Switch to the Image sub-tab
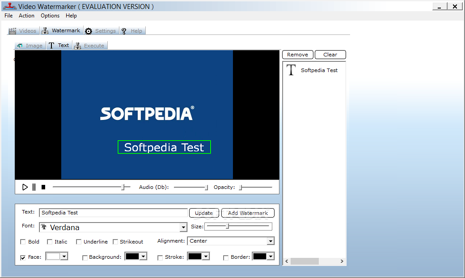This screenshot has height=278, width=465. (30, 46)
